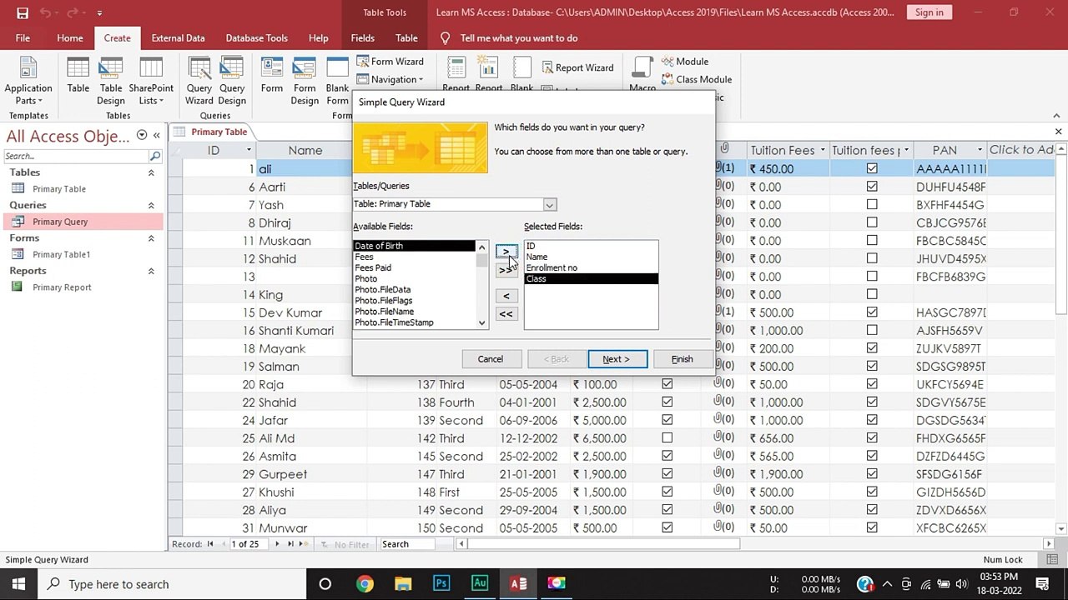Open Primary Query in navigation pane
This screenshot has height=600, width=1068.
click(60, 222)
